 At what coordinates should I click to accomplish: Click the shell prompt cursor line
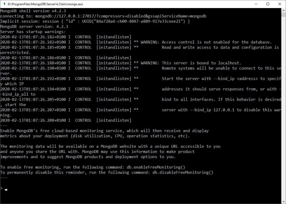pos(4,188)
